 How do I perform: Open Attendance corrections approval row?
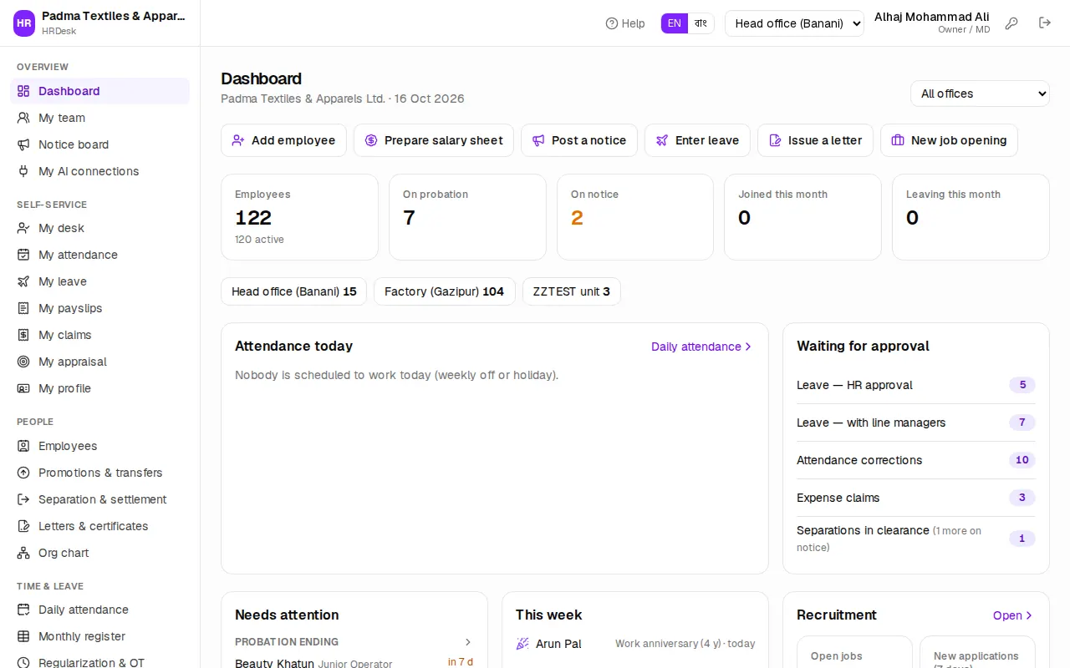click(916, 460)
